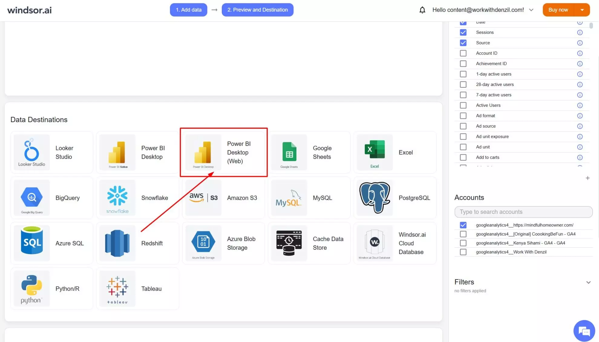The width and height of the screenshot is (599, 342).
Task: Click the Tableau label text
Action: click(x=151, y=289)
